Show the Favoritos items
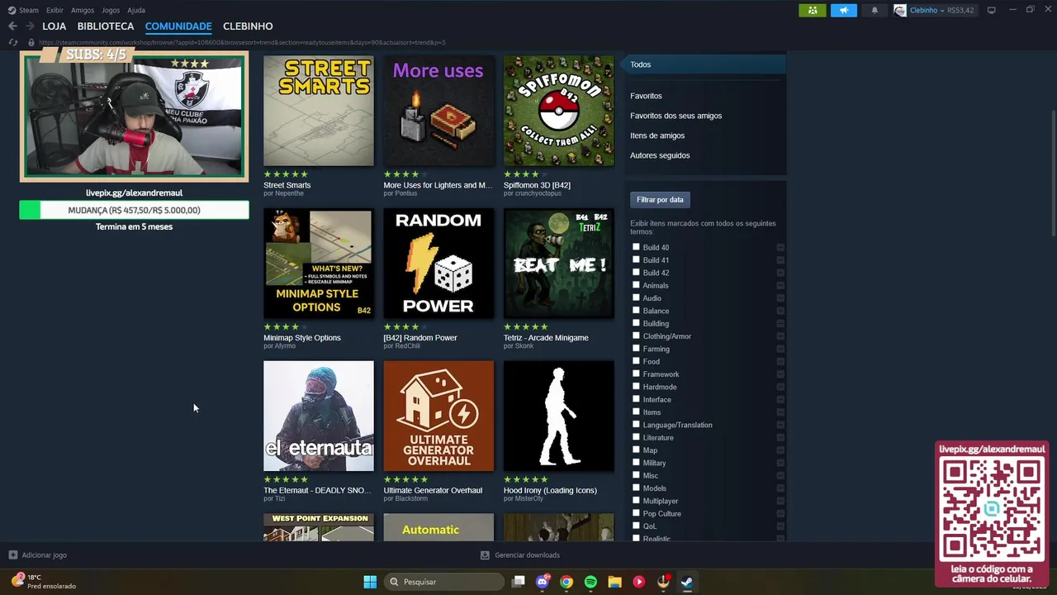 pos(646,96)
